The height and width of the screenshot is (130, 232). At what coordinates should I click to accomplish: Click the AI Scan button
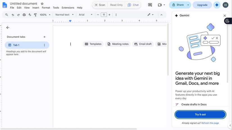100,5
